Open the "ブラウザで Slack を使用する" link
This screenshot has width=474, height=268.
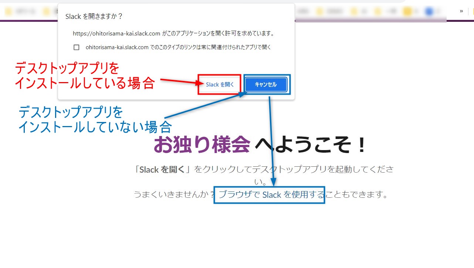pyautogui.click(x=271, y=194)
